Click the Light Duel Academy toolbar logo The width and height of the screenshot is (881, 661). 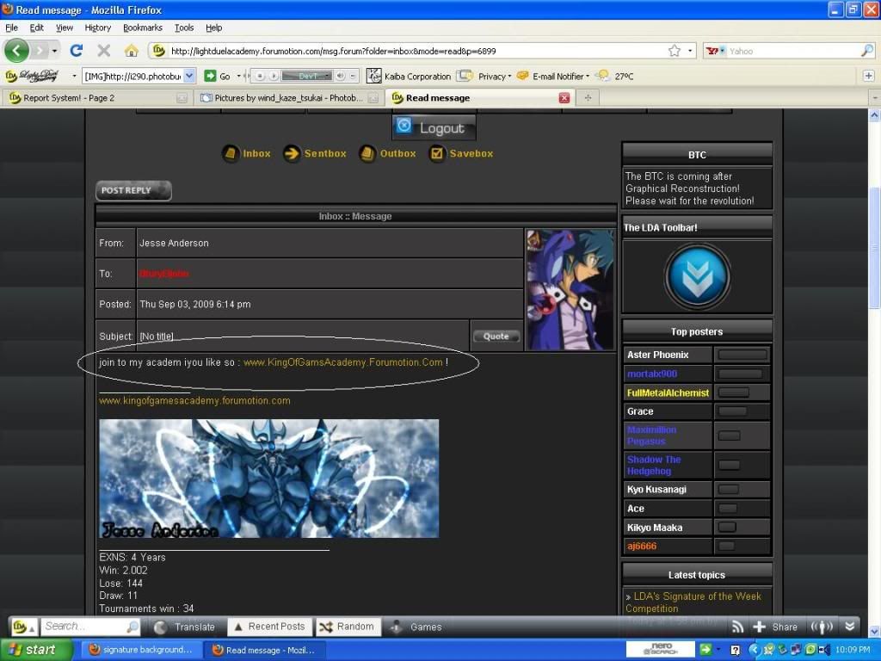[x=32, y=76]
